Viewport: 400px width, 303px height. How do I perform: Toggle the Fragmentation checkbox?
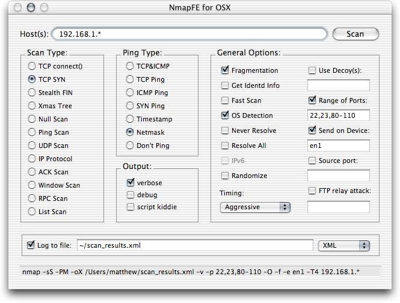click(225, 70)
